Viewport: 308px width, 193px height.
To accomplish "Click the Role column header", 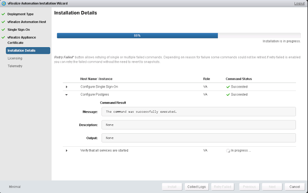I will coord(206,79).
